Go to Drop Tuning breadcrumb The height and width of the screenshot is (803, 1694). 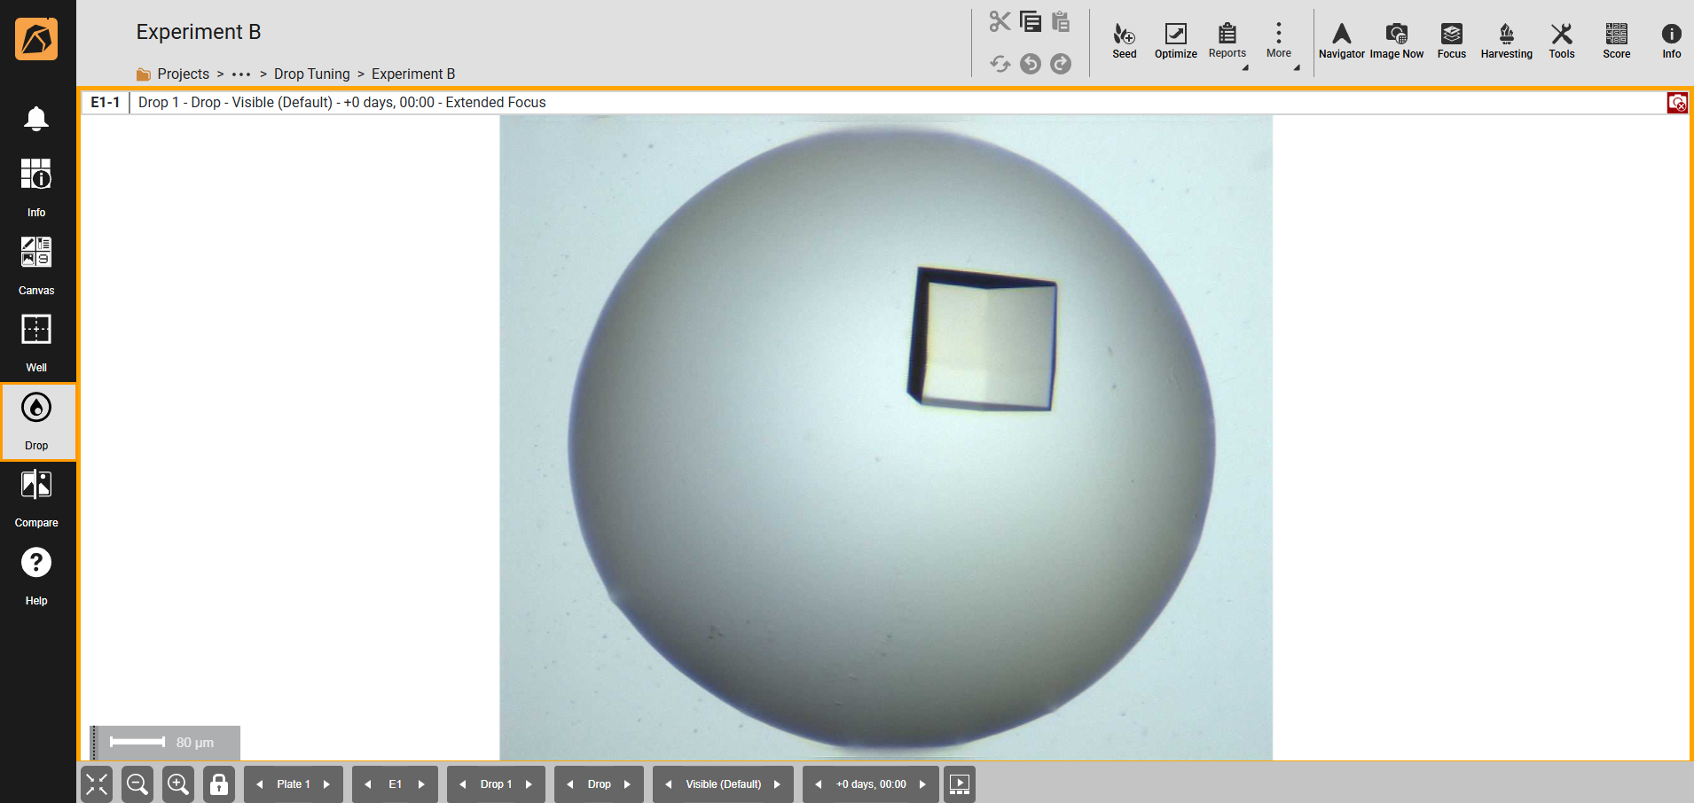311,74
